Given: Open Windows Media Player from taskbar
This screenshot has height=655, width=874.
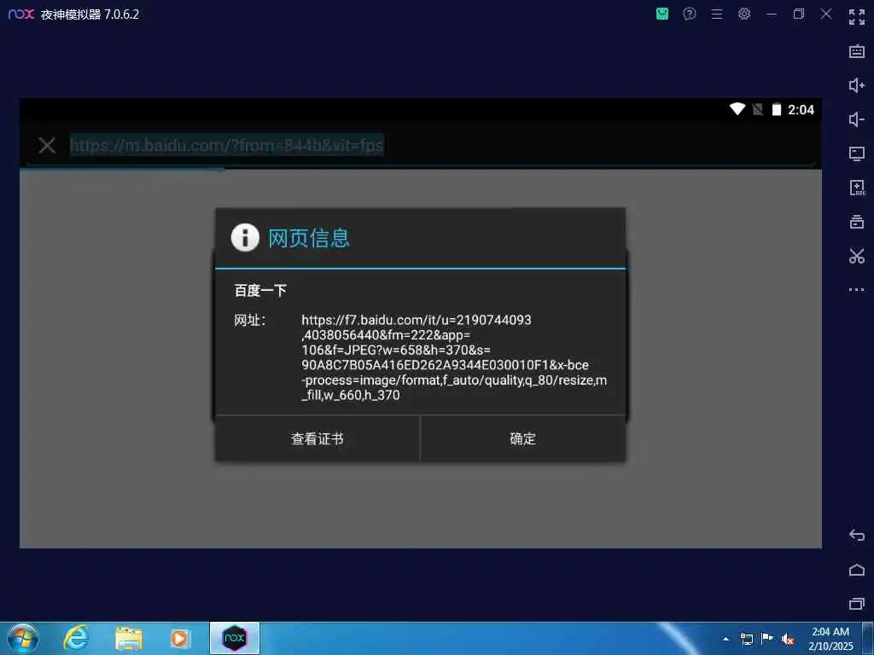Looking at the screenshot, I should tap(179, 638).
